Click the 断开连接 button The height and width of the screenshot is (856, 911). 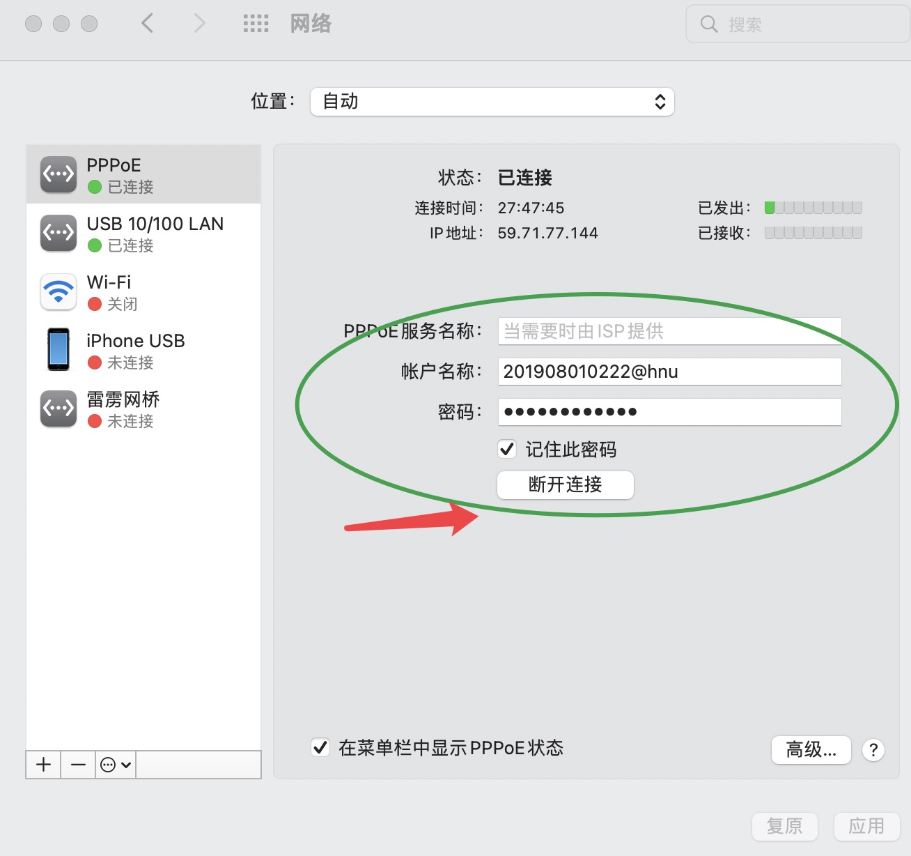[x=566, y=484]
